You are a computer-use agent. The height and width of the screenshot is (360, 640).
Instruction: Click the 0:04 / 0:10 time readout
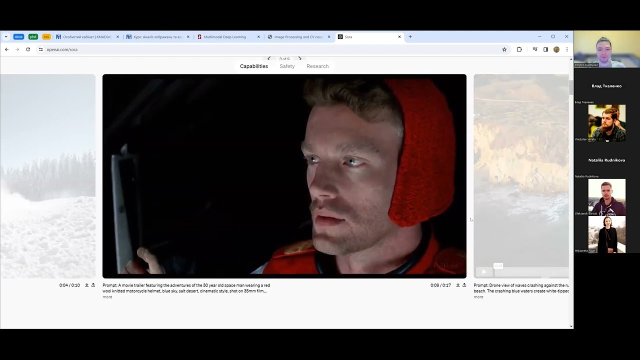click(69, 285)
